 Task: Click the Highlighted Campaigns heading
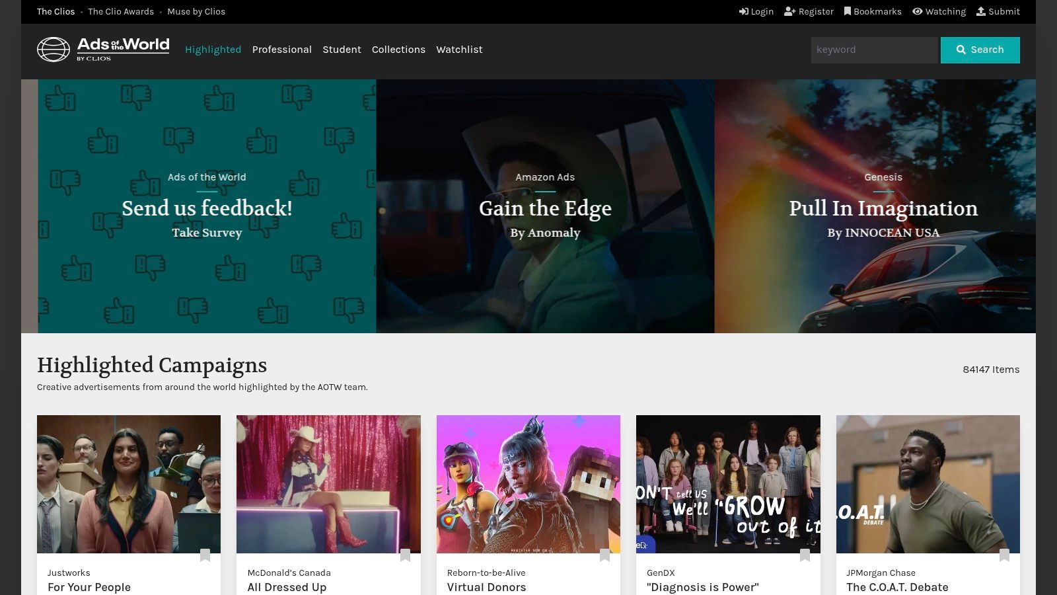152,365
